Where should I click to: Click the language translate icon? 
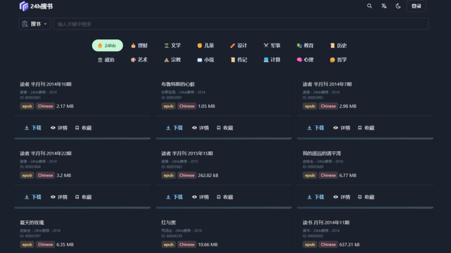[384, 6]
